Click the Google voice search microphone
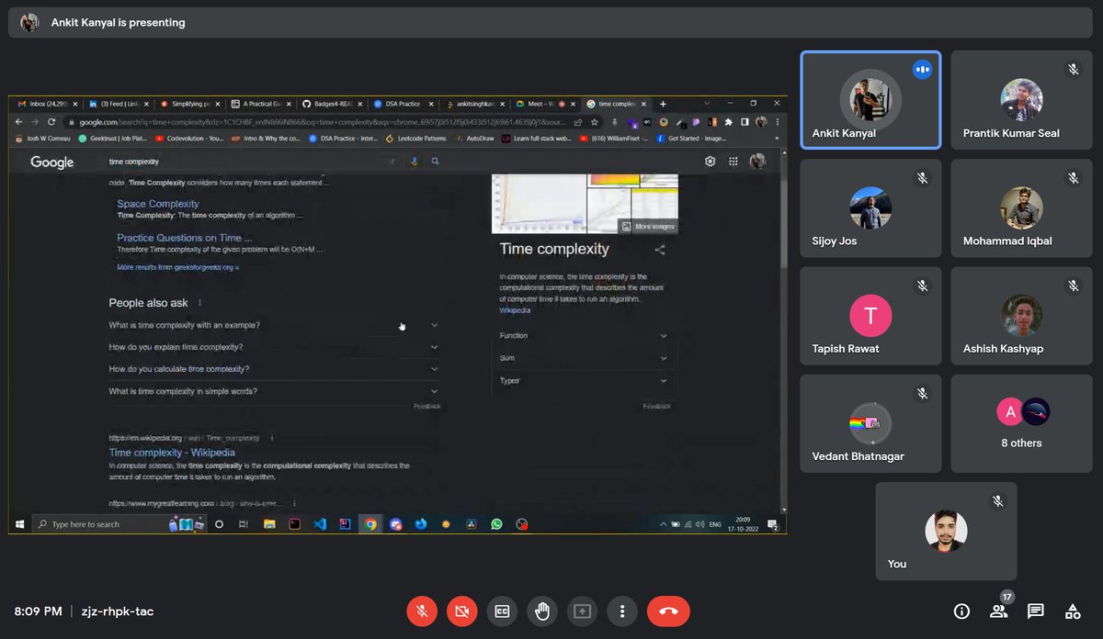Image resolution: width=1103 pixels, height=639 pixels. [415, 162]
